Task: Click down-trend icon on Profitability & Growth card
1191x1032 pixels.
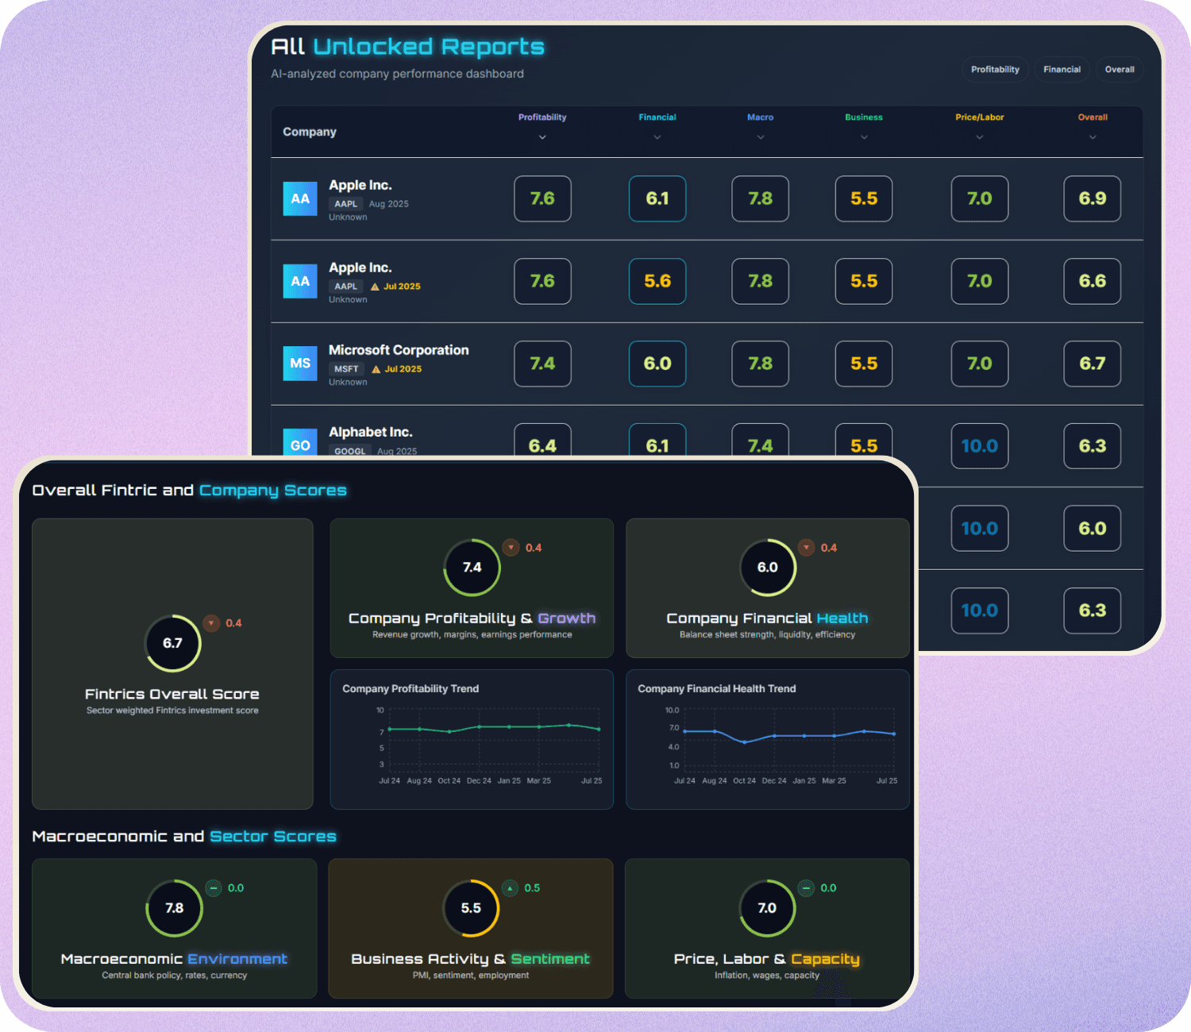Action: 511,548
